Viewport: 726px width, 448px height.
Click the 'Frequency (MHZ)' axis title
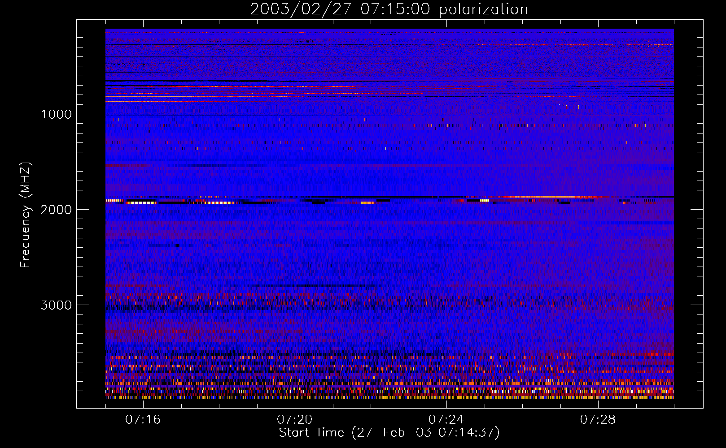(x=26, y=215)
